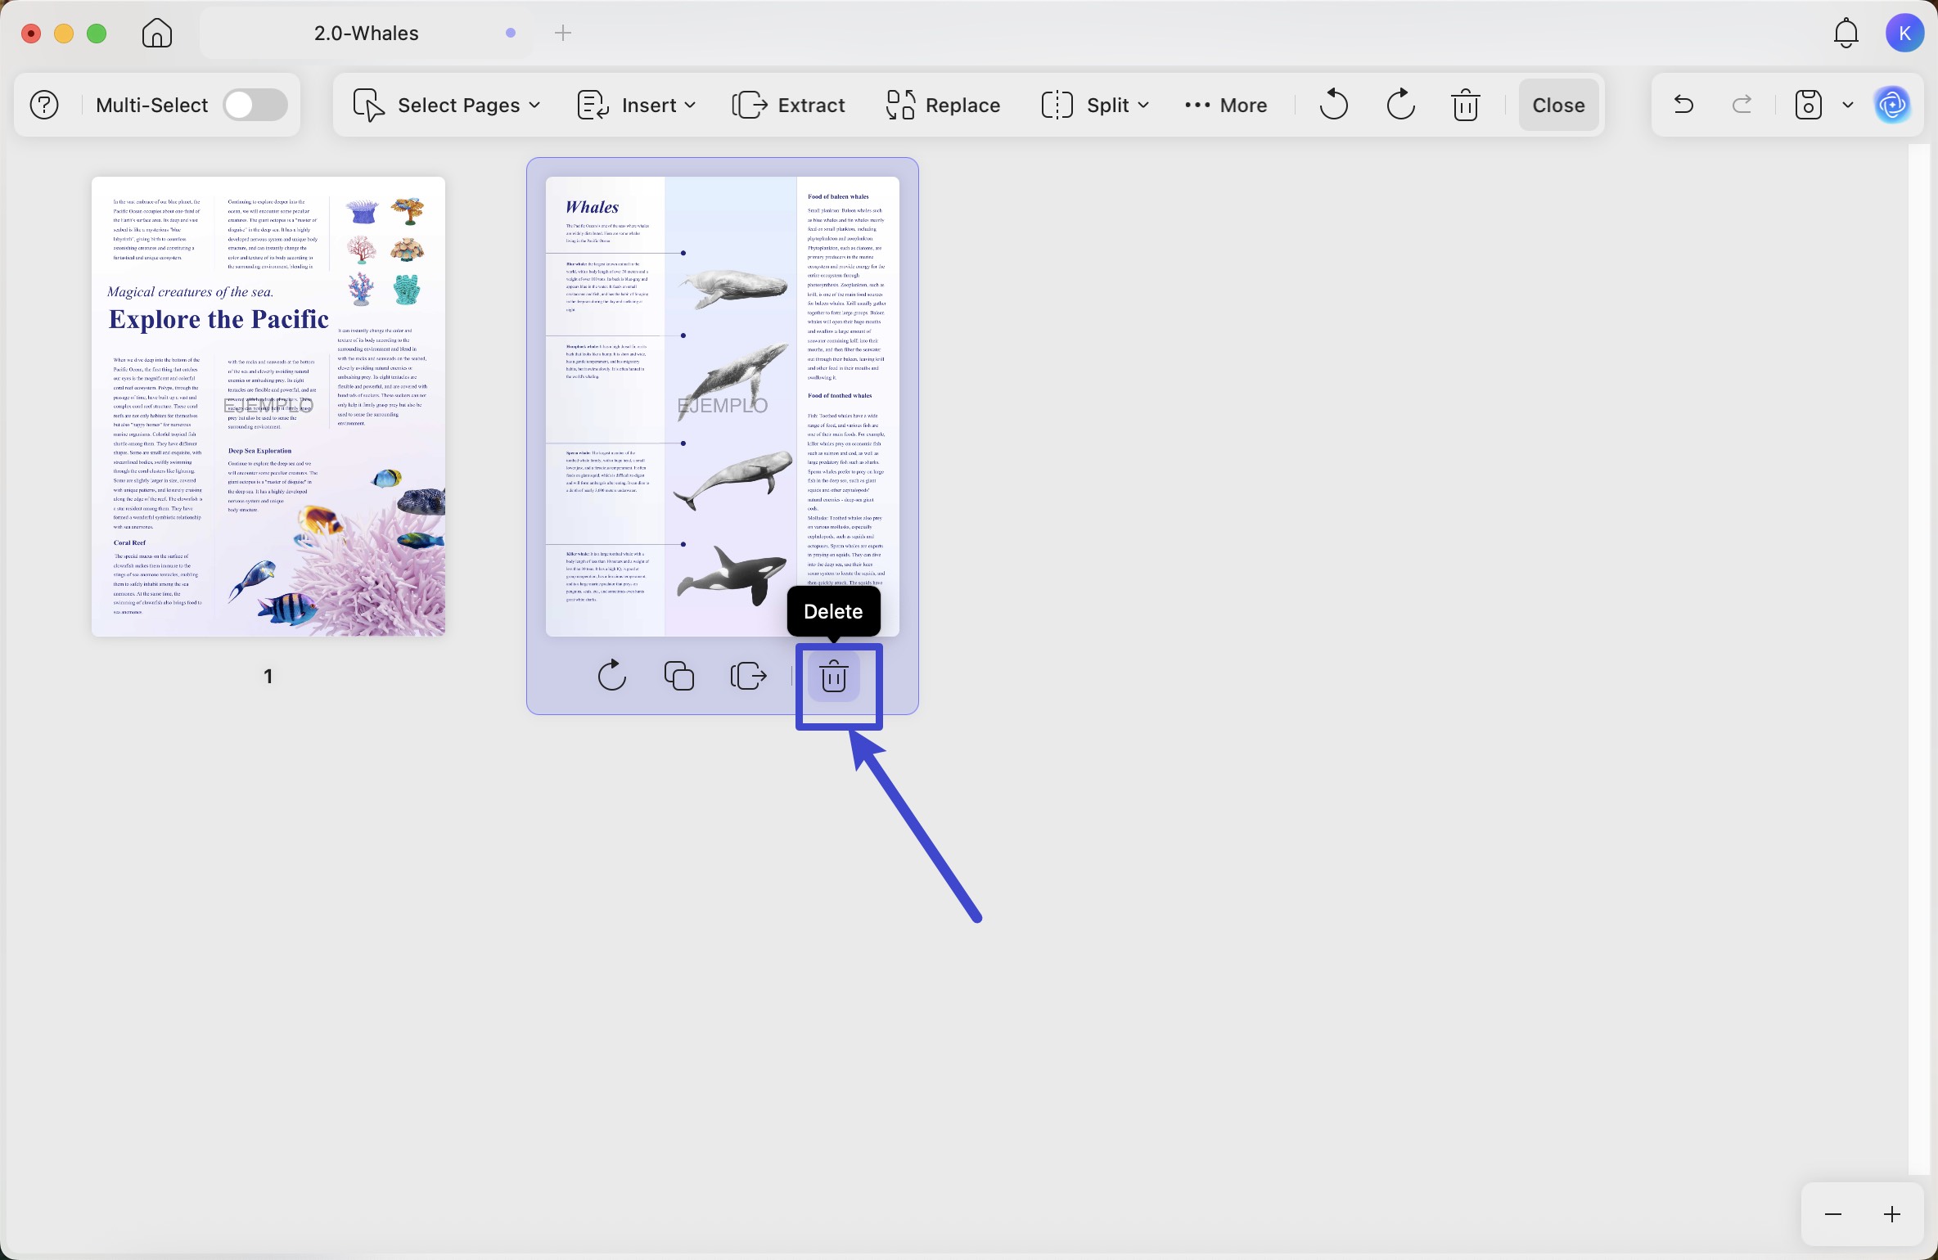Expand the Insert dropdown menu
This screenshot has height=1260, width=1938.
(x=637, y=105)
